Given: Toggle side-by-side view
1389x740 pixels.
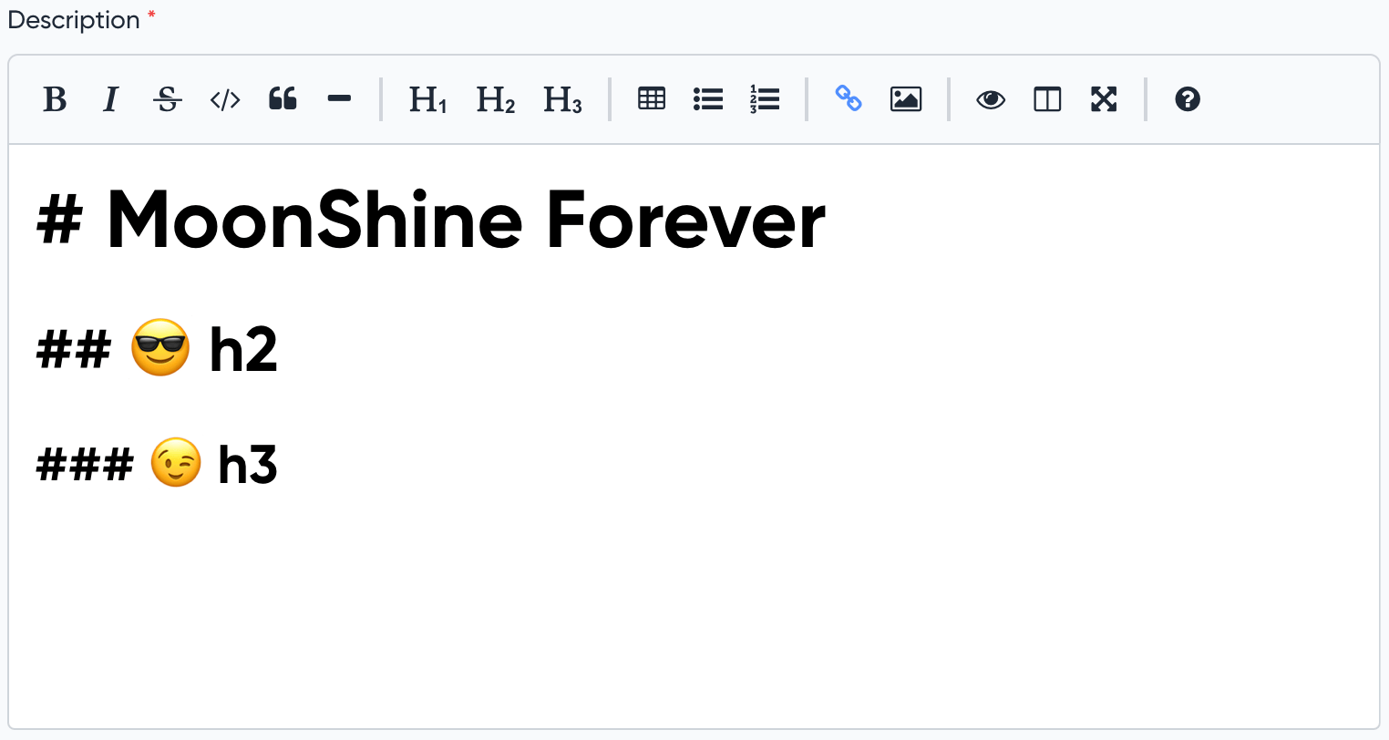Looking at the screenshot, I should pos(1047,98).
